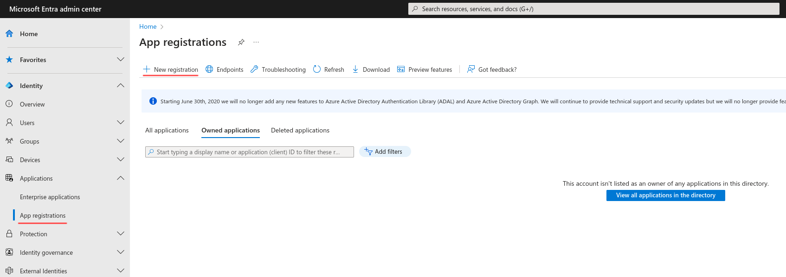Click the Preview features icon
The width and height of the screenshot is (786, 277).
(x=401, y=69)
